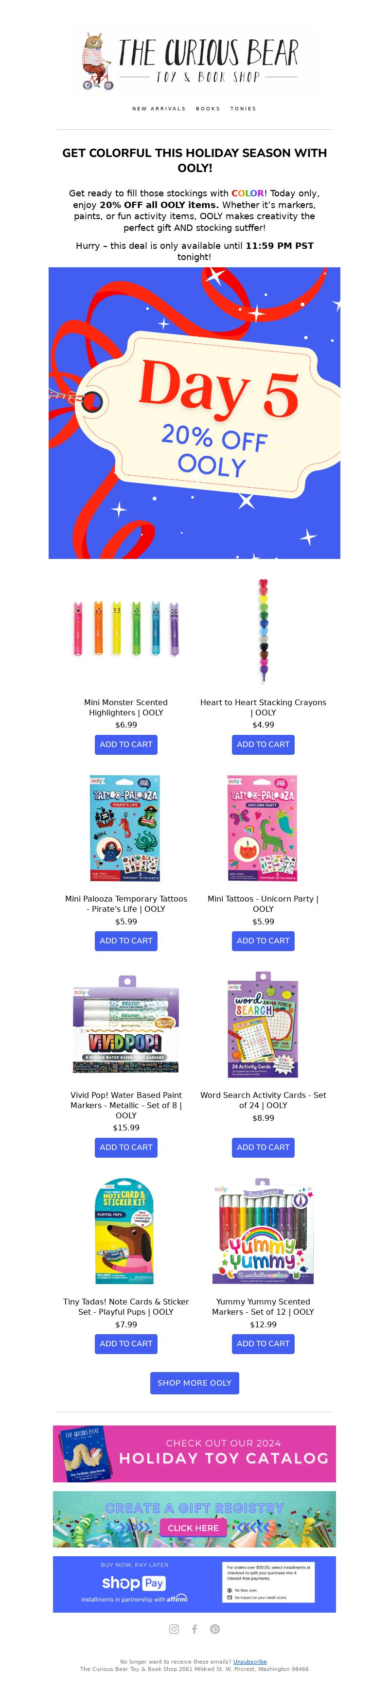Add Mini Monster Scented Highlighters to cart

click(x=126, y=744)
